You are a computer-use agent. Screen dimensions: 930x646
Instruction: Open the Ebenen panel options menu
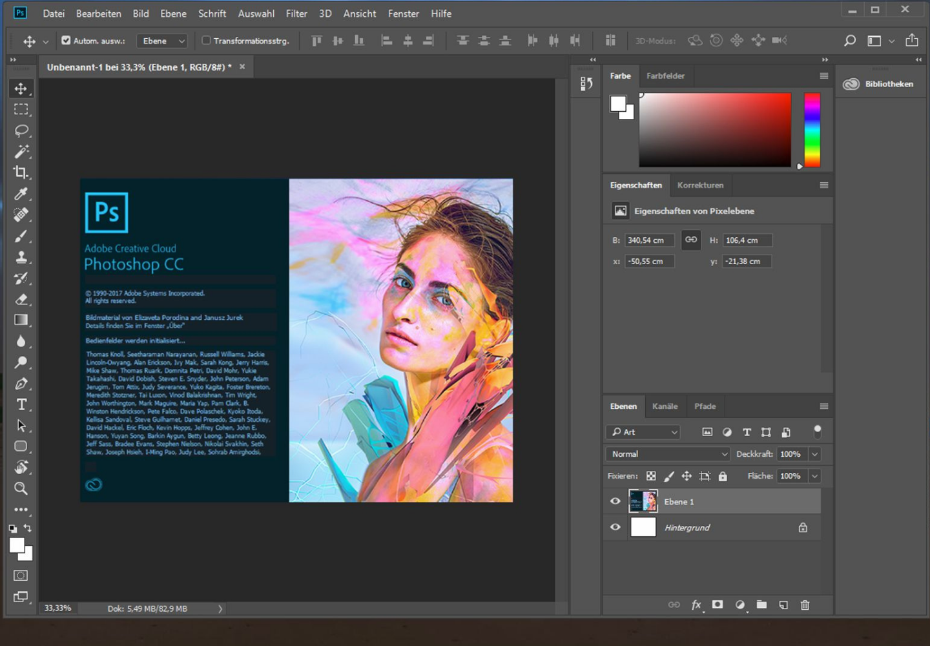pyautogui.click(x=823, y=406)
